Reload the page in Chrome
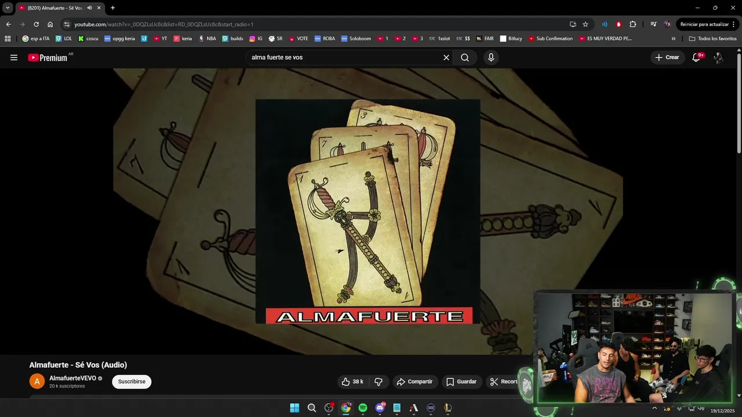This screenshot has height=417, width=742. (x=36, y=24)
